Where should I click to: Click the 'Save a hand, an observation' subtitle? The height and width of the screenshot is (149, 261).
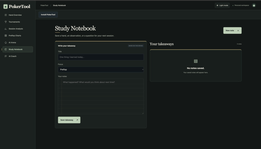tap(85, 36)
